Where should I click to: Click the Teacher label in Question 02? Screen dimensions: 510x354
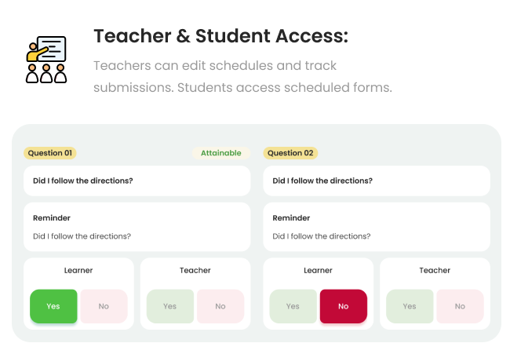(435, 271)
